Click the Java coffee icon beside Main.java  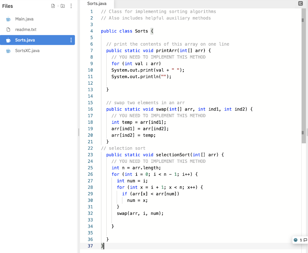[x=9, y=19]
